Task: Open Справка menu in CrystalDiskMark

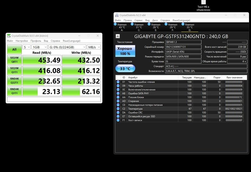Action: click(x=55, y=41)
